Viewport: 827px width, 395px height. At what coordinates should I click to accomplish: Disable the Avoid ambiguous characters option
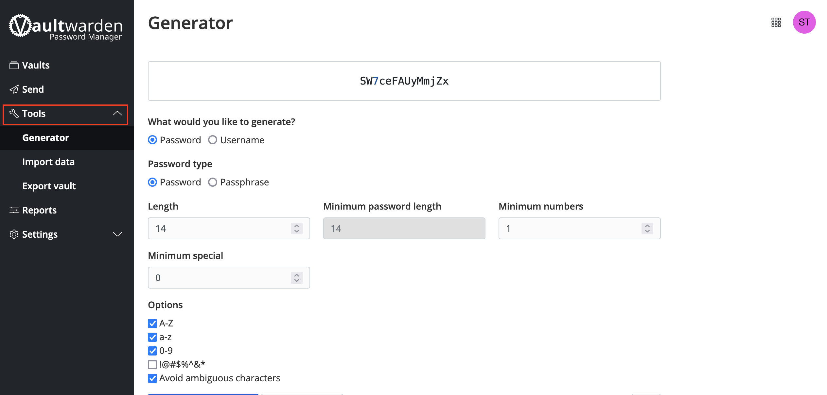[152, 378]
